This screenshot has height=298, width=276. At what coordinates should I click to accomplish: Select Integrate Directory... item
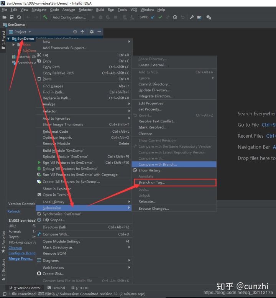click(x=174, y=96)
